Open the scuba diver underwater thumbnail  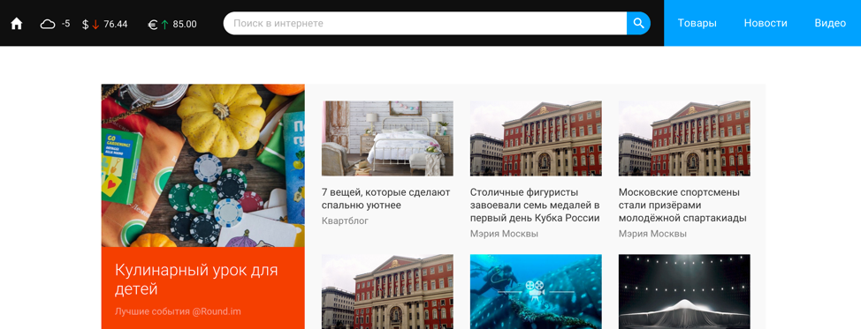536,291
